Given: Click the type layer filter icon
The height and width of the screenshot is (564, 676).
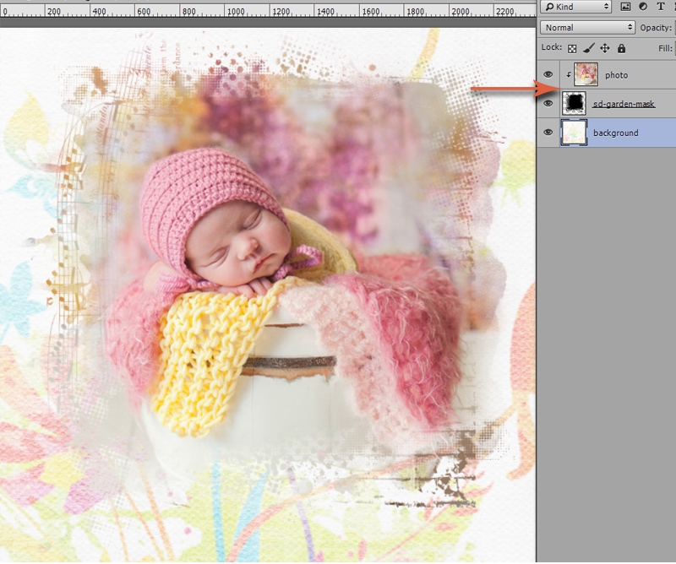Looking at the screenshot, I should tap(661, 7).
